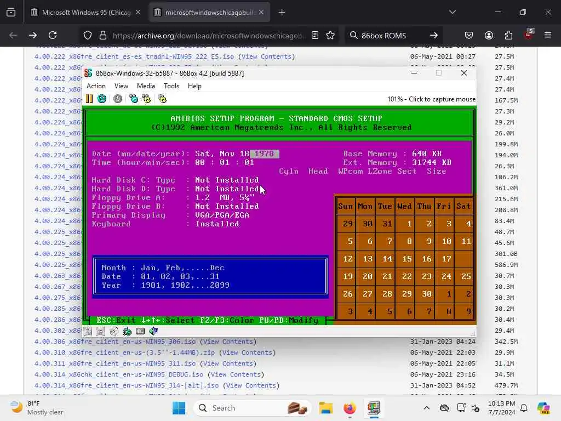Image resolution: width=561 pixels, height=421 pixels.
Task: Click the sound speaker status bar icon
Action: tap(153, 331)
